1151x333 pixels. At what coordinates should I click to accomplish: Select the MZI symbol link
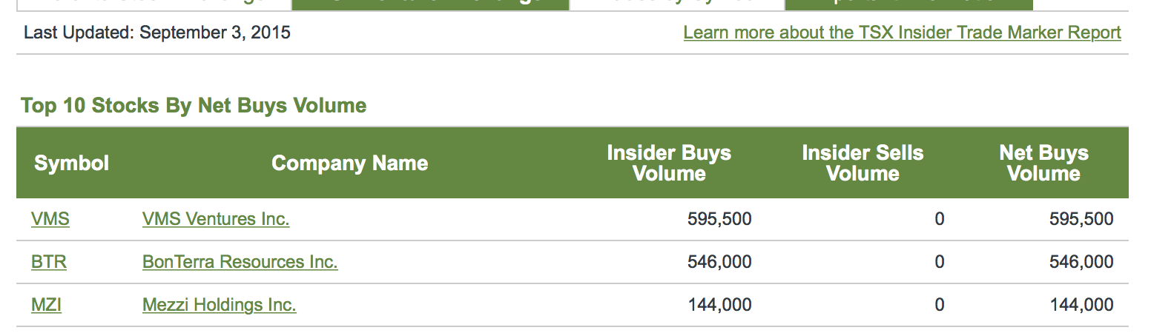click(46, 305)
